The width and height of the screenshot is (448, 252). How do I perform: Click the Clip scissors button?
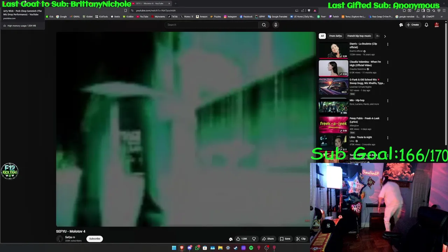point(301,239)
